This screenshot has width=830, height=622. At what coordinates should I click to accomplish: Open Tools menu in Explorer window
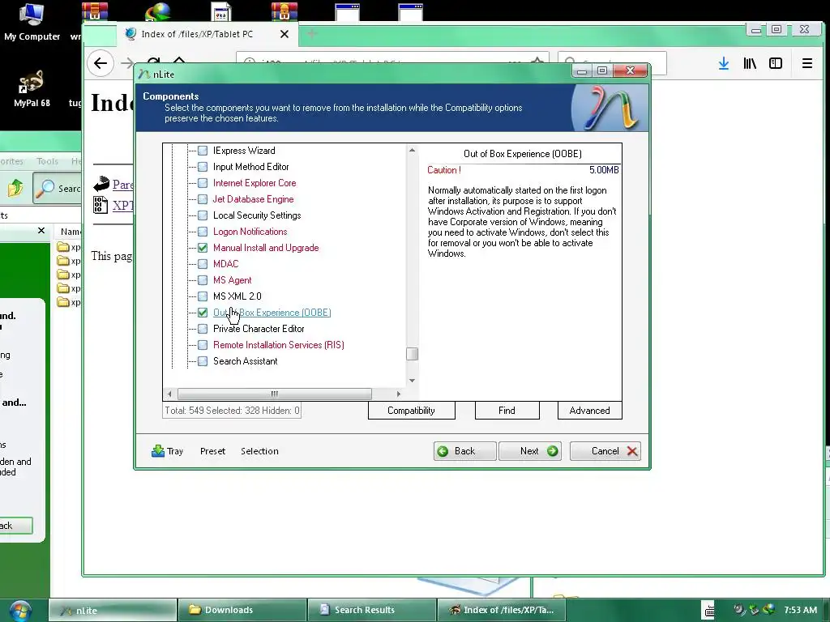pyautogui.click(x=47, y=161)
